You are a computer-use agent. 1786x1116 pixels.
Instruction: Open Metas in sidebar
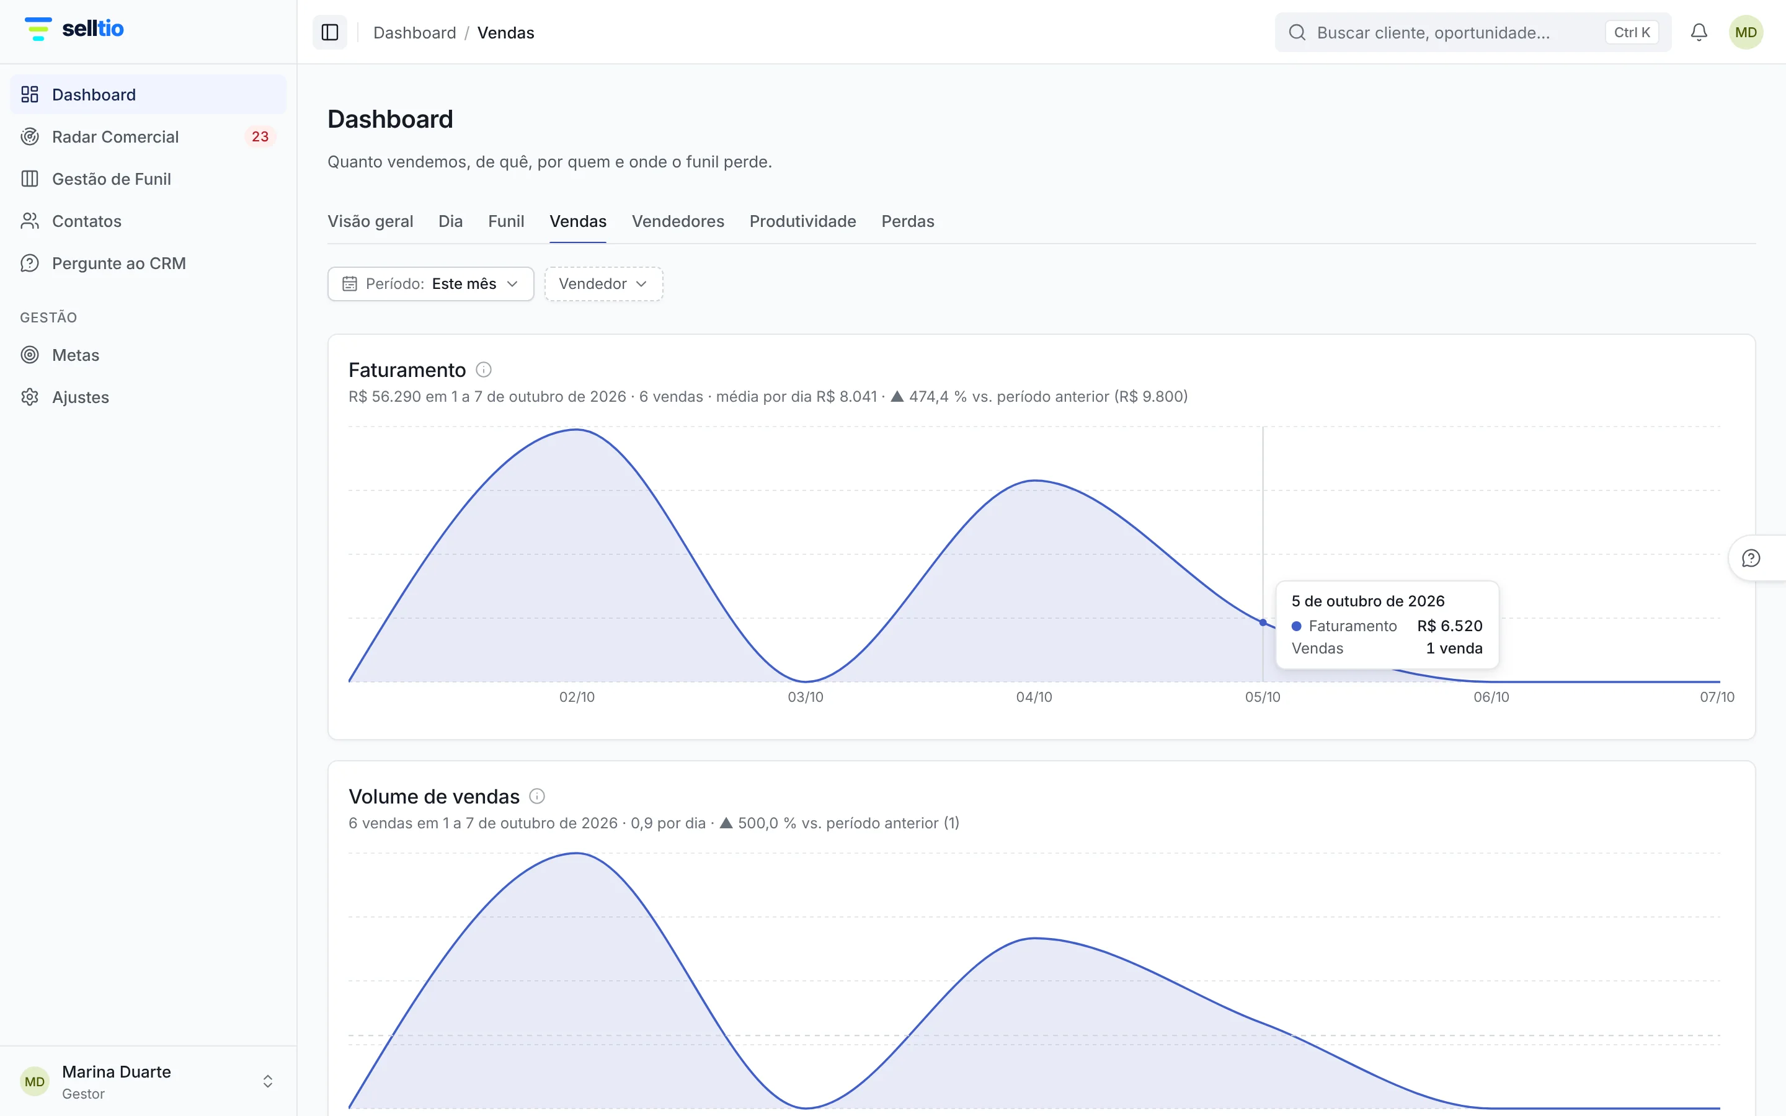tap(148, 355)
